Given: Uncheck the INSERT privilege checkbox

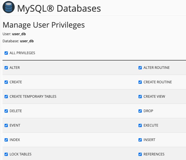Looking at the screenshot, I should 140,140.
